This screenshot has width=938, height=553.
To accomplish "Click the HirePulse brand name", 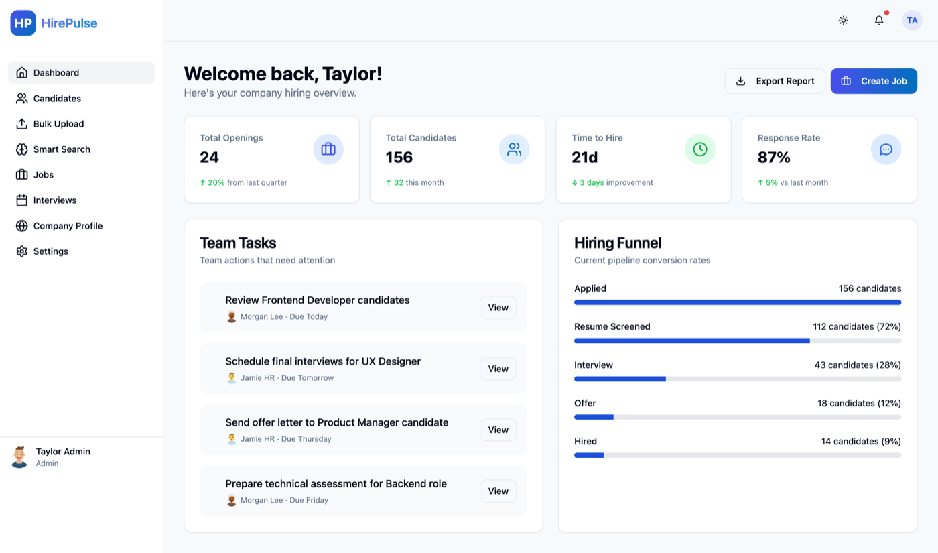I will [69, 23].
